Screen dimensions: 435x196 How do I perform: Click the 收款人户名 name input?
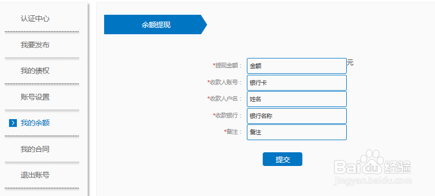297,99
